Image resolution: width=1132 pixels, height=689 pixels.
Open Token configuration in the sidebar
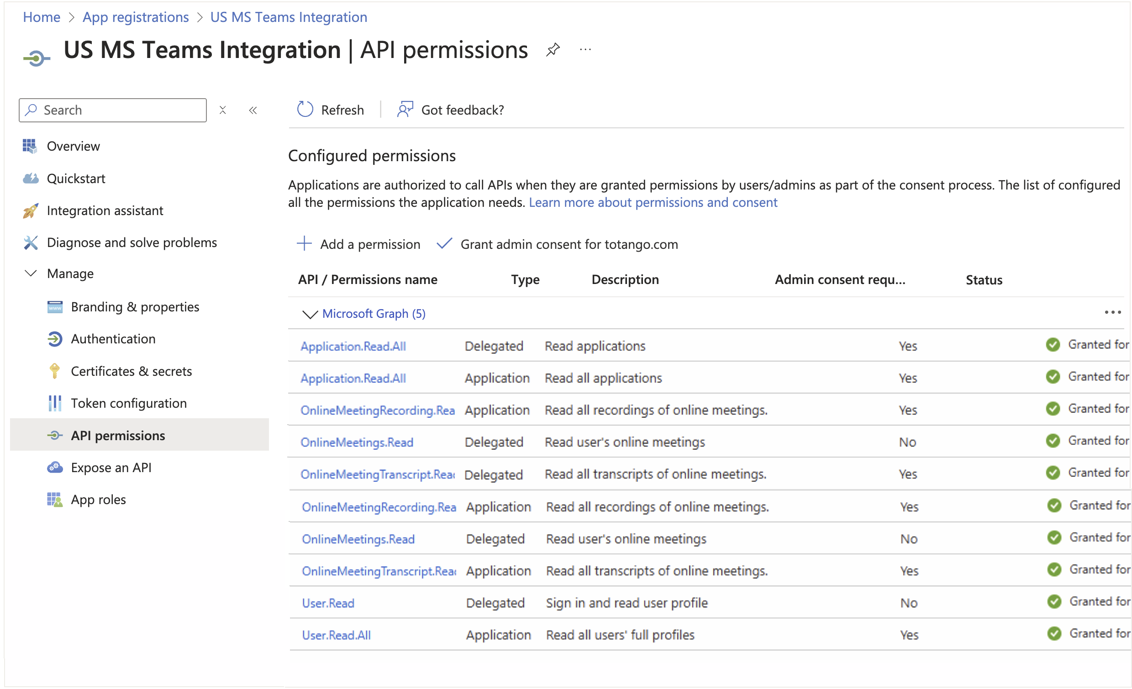(129, 403)
